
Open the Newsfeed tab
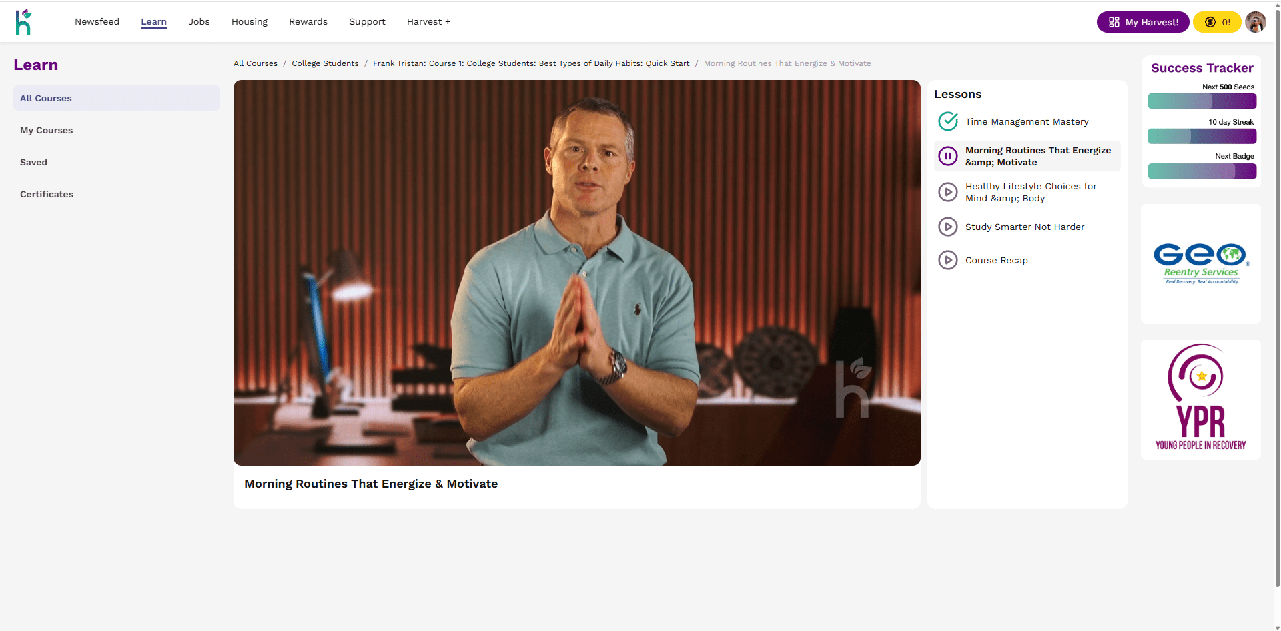(97, 22)
